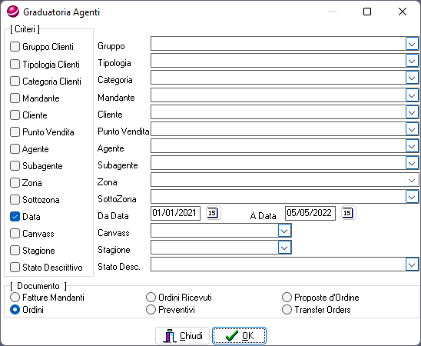Select the Transfer Orders radio button
The width and height of the screenshot is (421, 346).
coord(287,310)
